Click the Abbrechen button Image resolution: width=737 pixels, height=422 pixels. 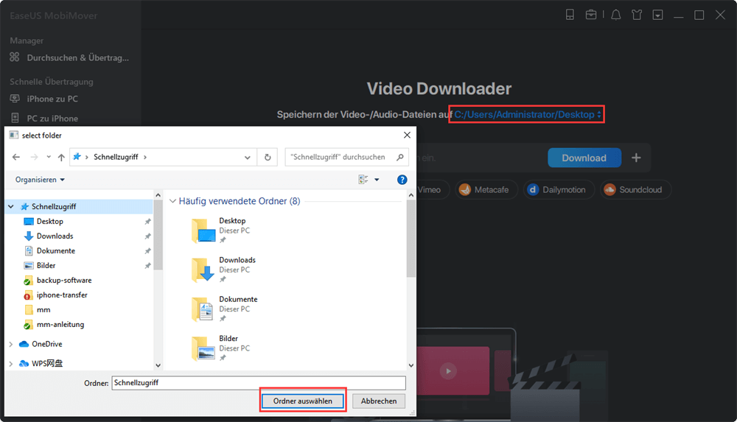[x=379, y=401]
